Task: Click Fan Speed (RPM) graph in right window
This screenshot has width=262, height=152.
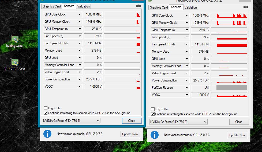Action: [229, 44]
